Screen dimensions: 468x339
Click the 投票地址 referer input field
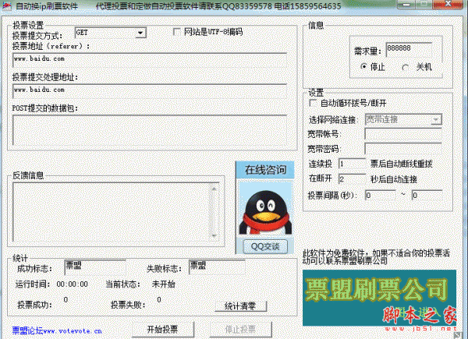(x=150, y=61)
